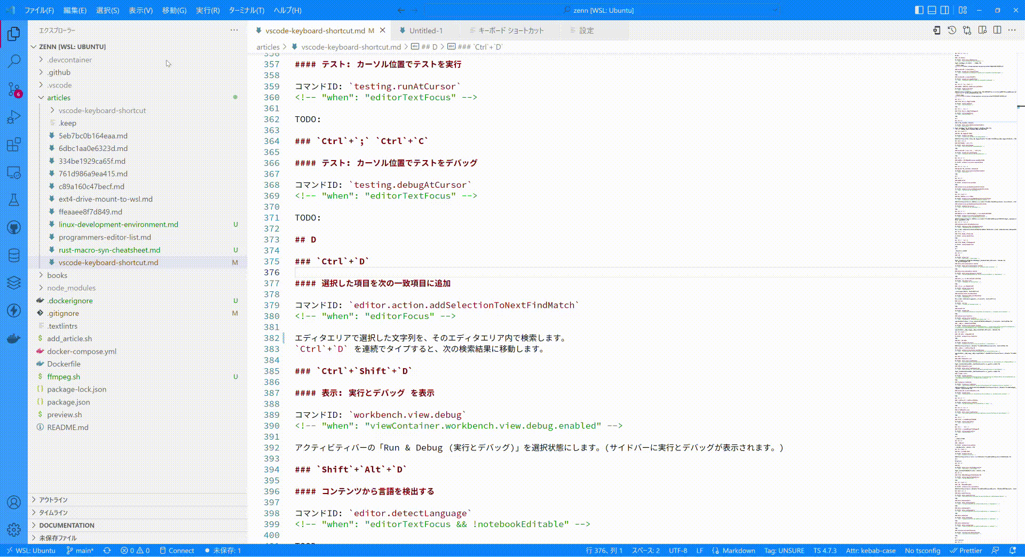Go back using the title bar arrow
Screen dimensions: 1025x557
(x=401, y=10)
